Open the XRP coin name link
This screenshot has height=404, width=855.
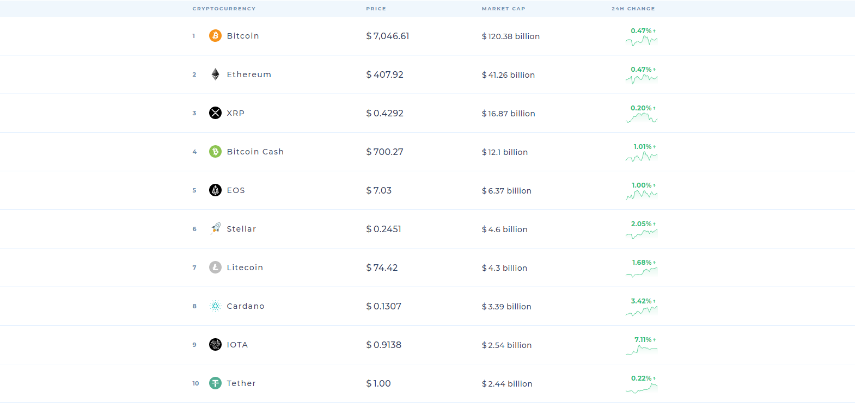[236, 113]
